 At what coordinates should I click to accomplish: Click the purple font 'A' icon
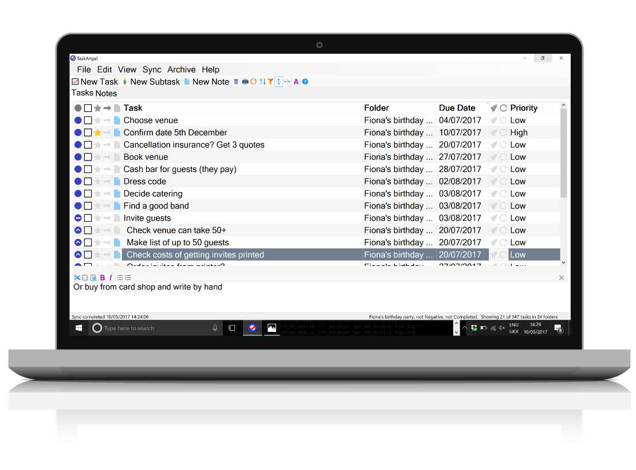pyautogui.click(x=296, y=82)
